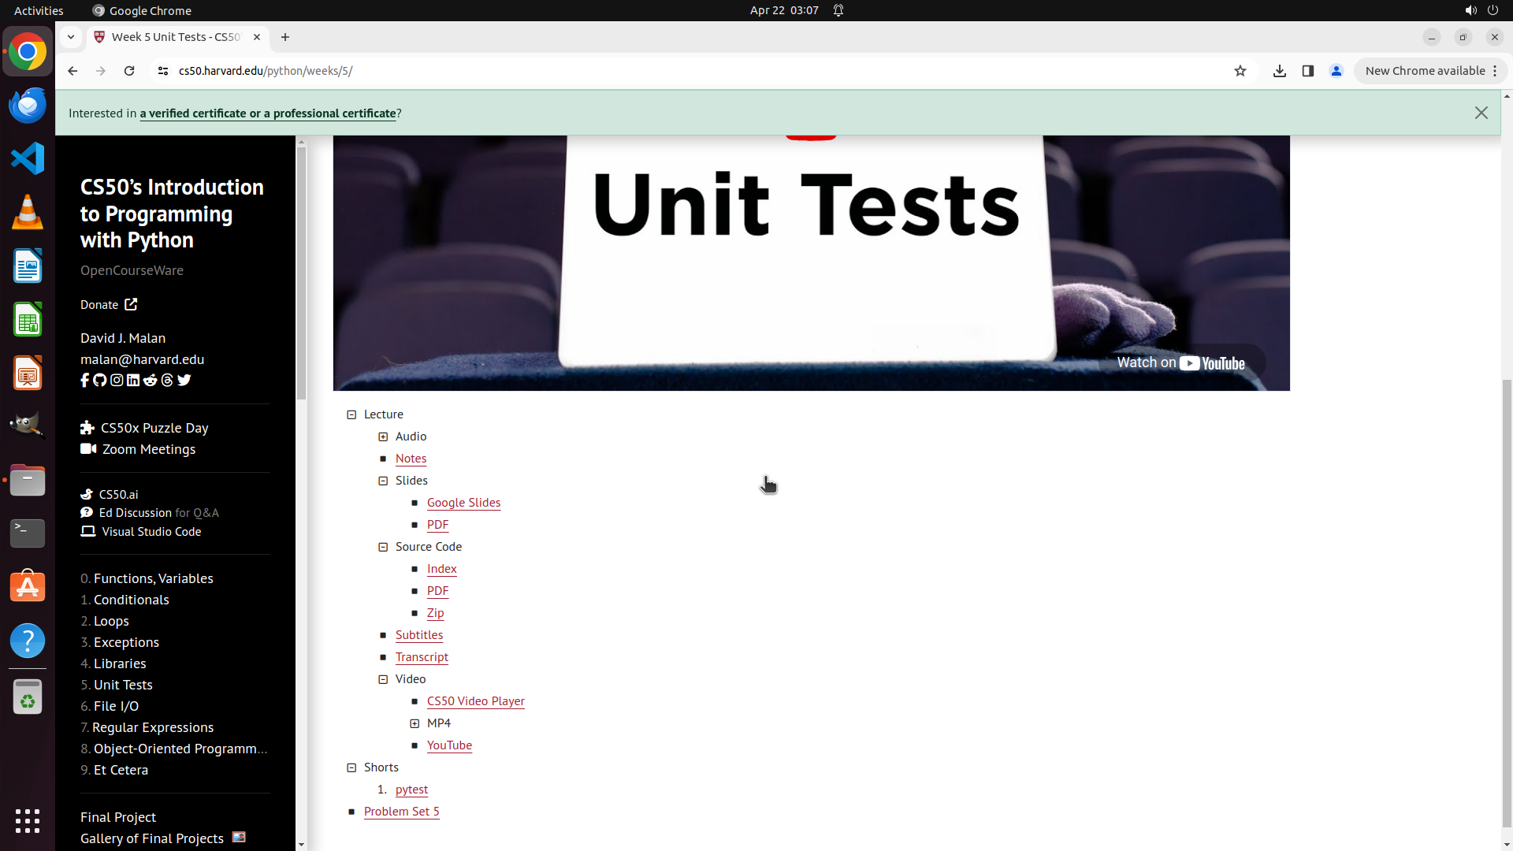
Task: Collapse the Lecture tree section
Action: point(352,414)
